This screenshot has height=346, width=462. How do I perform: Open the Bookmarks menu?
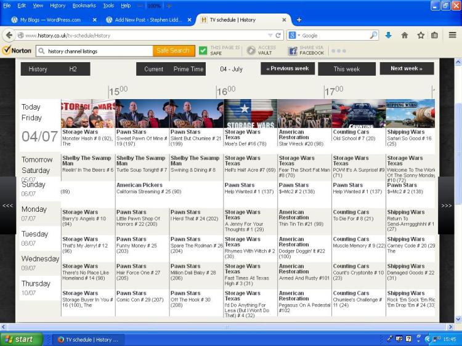84,6
